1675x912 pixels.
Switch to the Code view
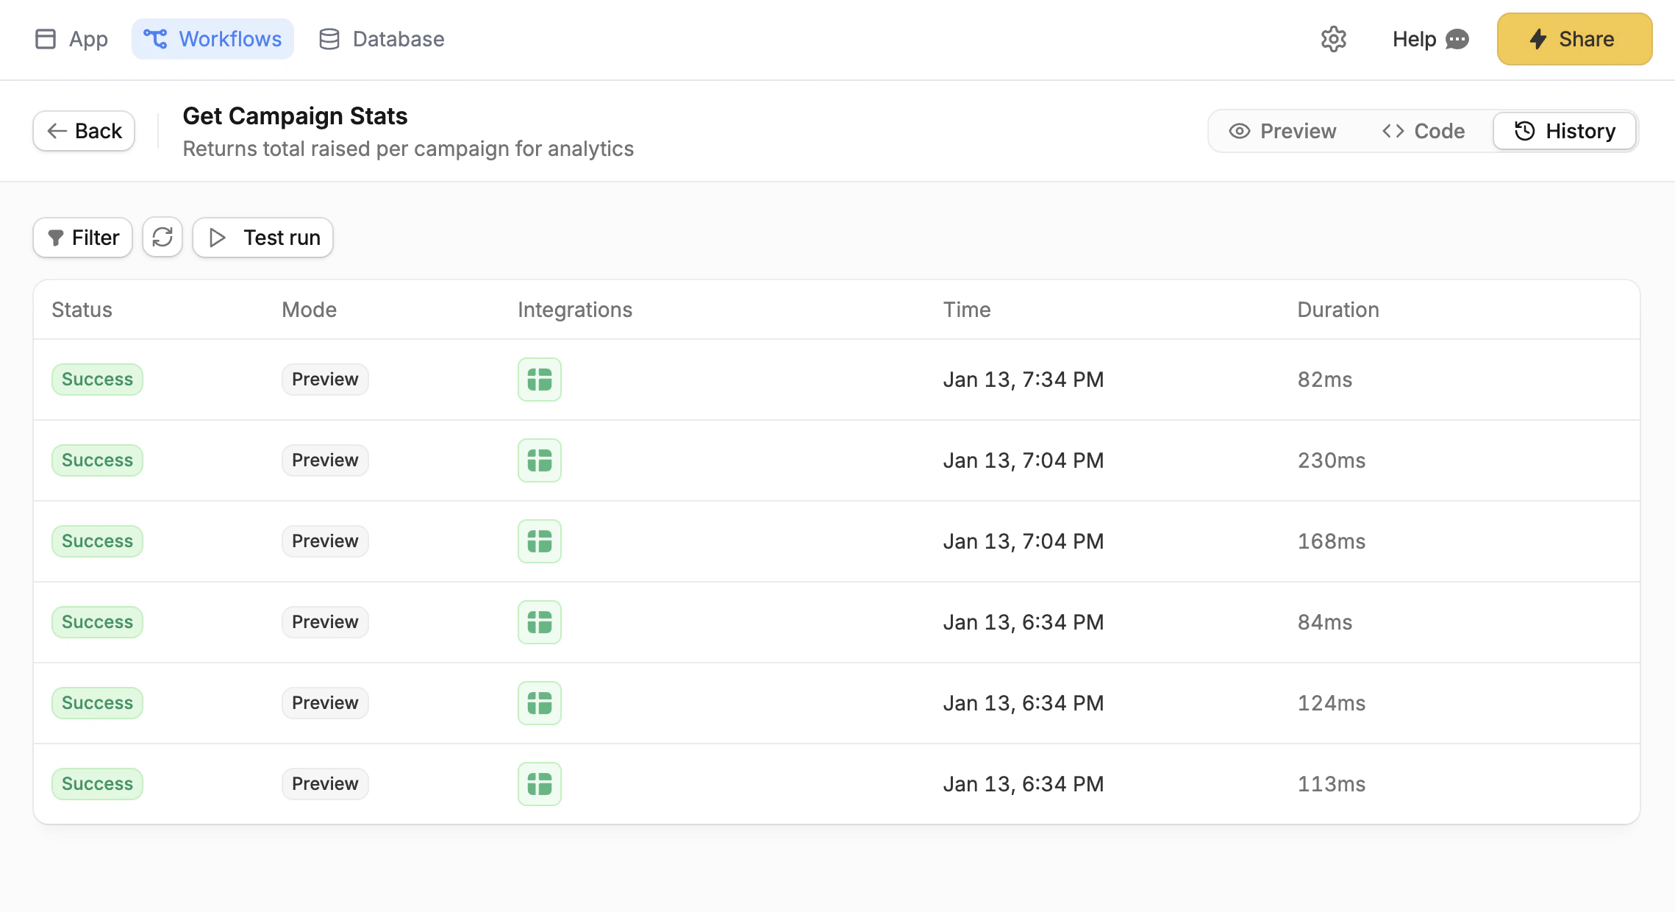pos(1424,130)
